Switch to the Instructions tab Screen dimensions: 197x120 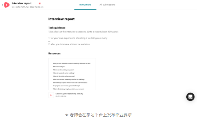pos(85,5)
